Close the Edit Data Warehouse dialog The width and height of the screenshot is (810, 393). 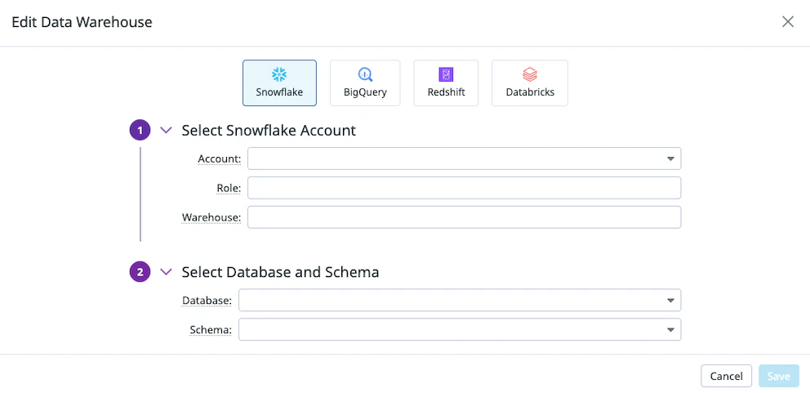(x=787, y=22)
